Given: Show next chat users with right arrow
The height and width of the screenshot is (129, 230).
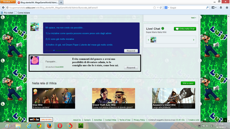Looking at the screenshot, I should tap(194, 40).
